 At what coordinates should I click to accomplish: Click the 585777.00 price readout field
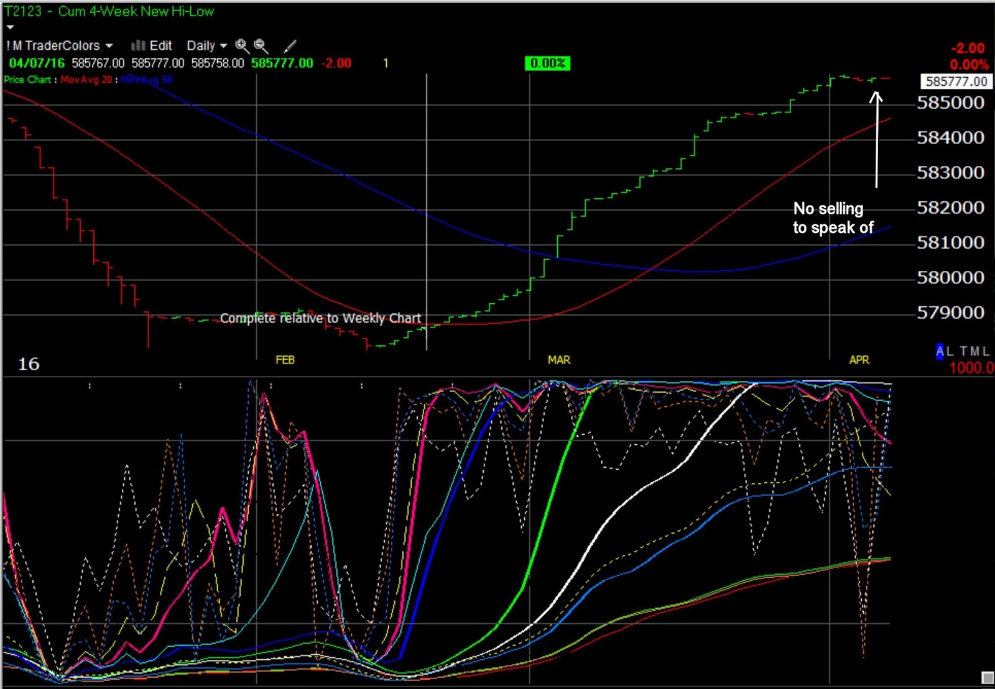[x=953, y=81]
